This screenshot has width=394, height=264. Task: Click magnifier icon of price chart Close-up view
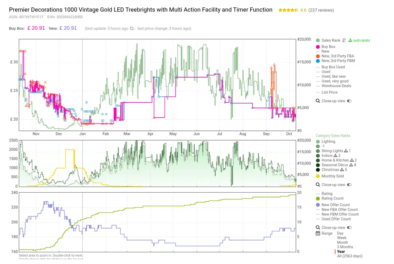318,101
